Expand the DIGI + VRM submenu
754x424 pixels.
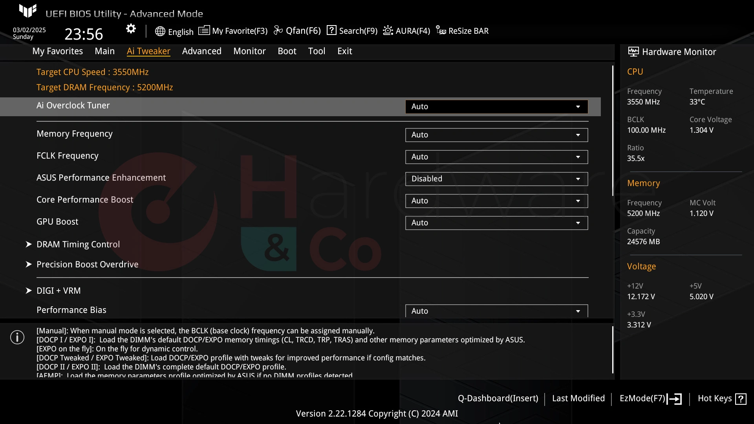[59, 291]
